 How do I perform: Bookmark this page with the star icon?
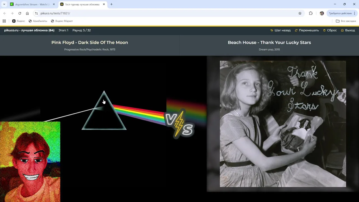pos(300,13)
